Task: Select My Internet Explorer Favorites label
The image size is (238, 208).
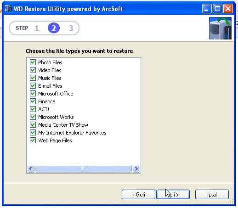Action: [x=72, y=133]
